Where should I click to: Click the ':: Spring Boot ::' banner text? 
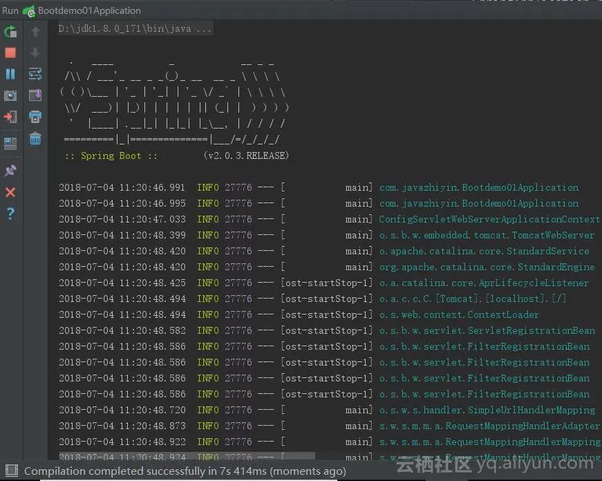(x=111, y=156)
